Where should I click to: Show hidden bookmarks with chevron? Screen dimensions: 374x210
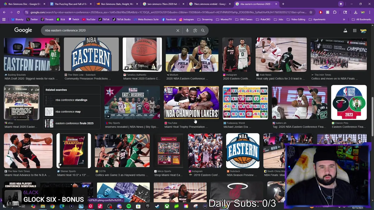pyautogui.click(x=344, y=19)
